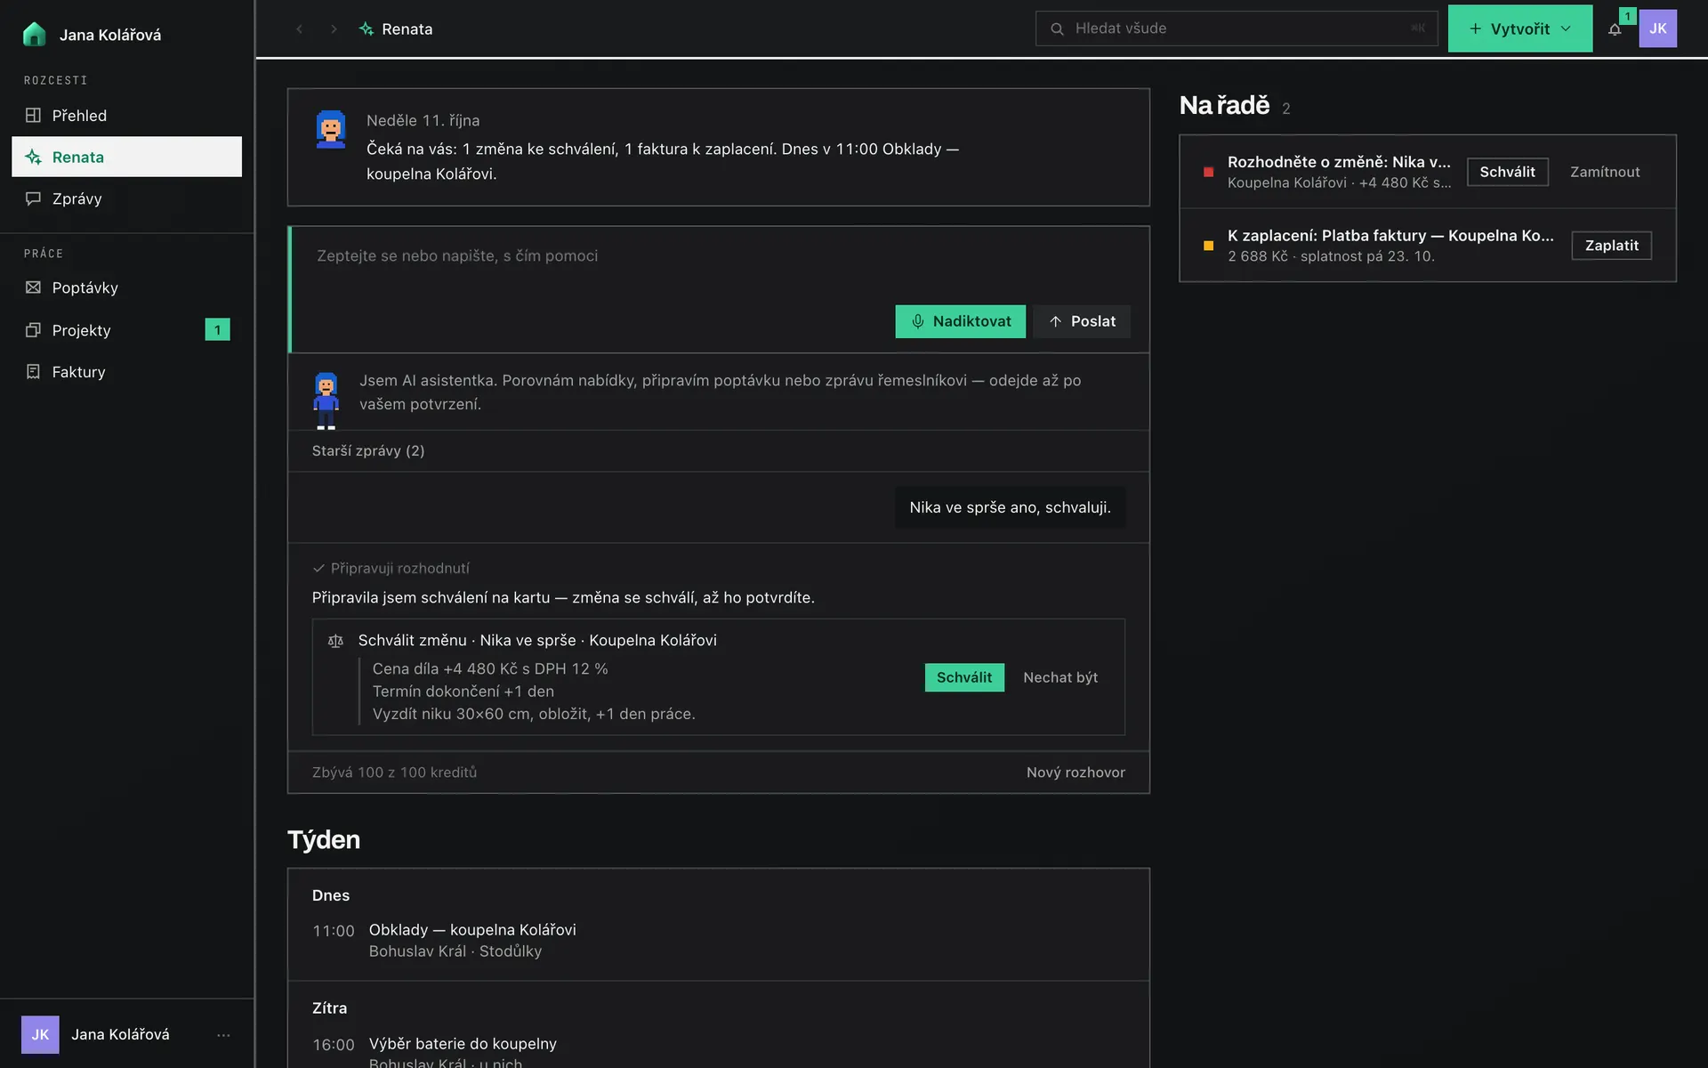Click the Faktury receipt icon
Screen dimensions: 1708x1068
(x=33, y=372)
